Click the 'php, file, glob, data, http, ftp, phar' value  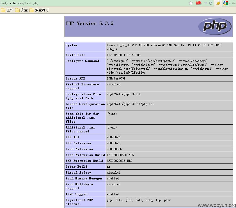tap(139, 200)
